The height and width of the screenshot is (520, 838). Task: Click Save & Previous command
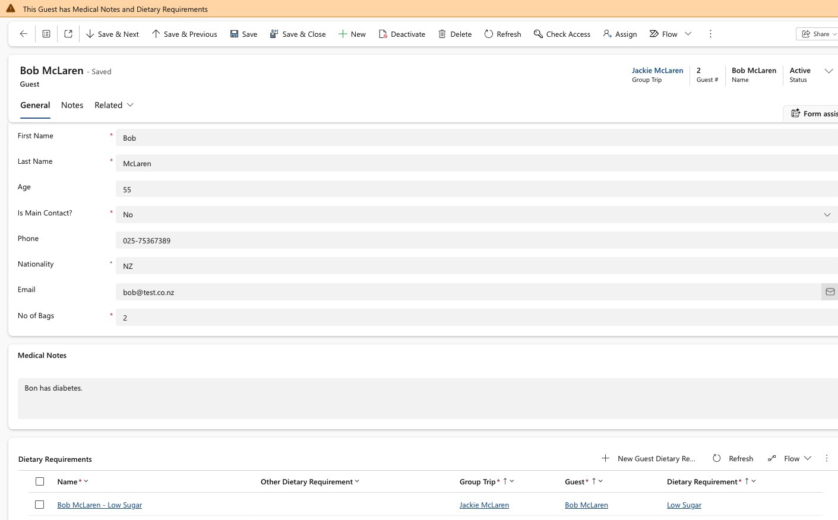184,34
